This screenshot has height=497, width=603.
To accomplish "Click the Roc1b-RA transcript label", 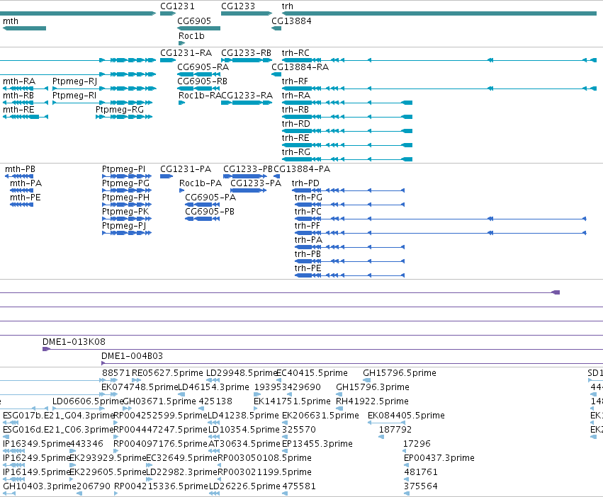I will click(200, 96).
